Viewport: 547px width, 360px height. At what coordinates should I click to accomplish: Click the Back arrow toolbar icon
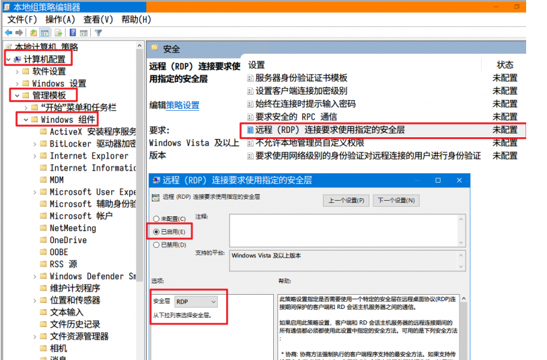pyautogui.click(x=9, y=33)
